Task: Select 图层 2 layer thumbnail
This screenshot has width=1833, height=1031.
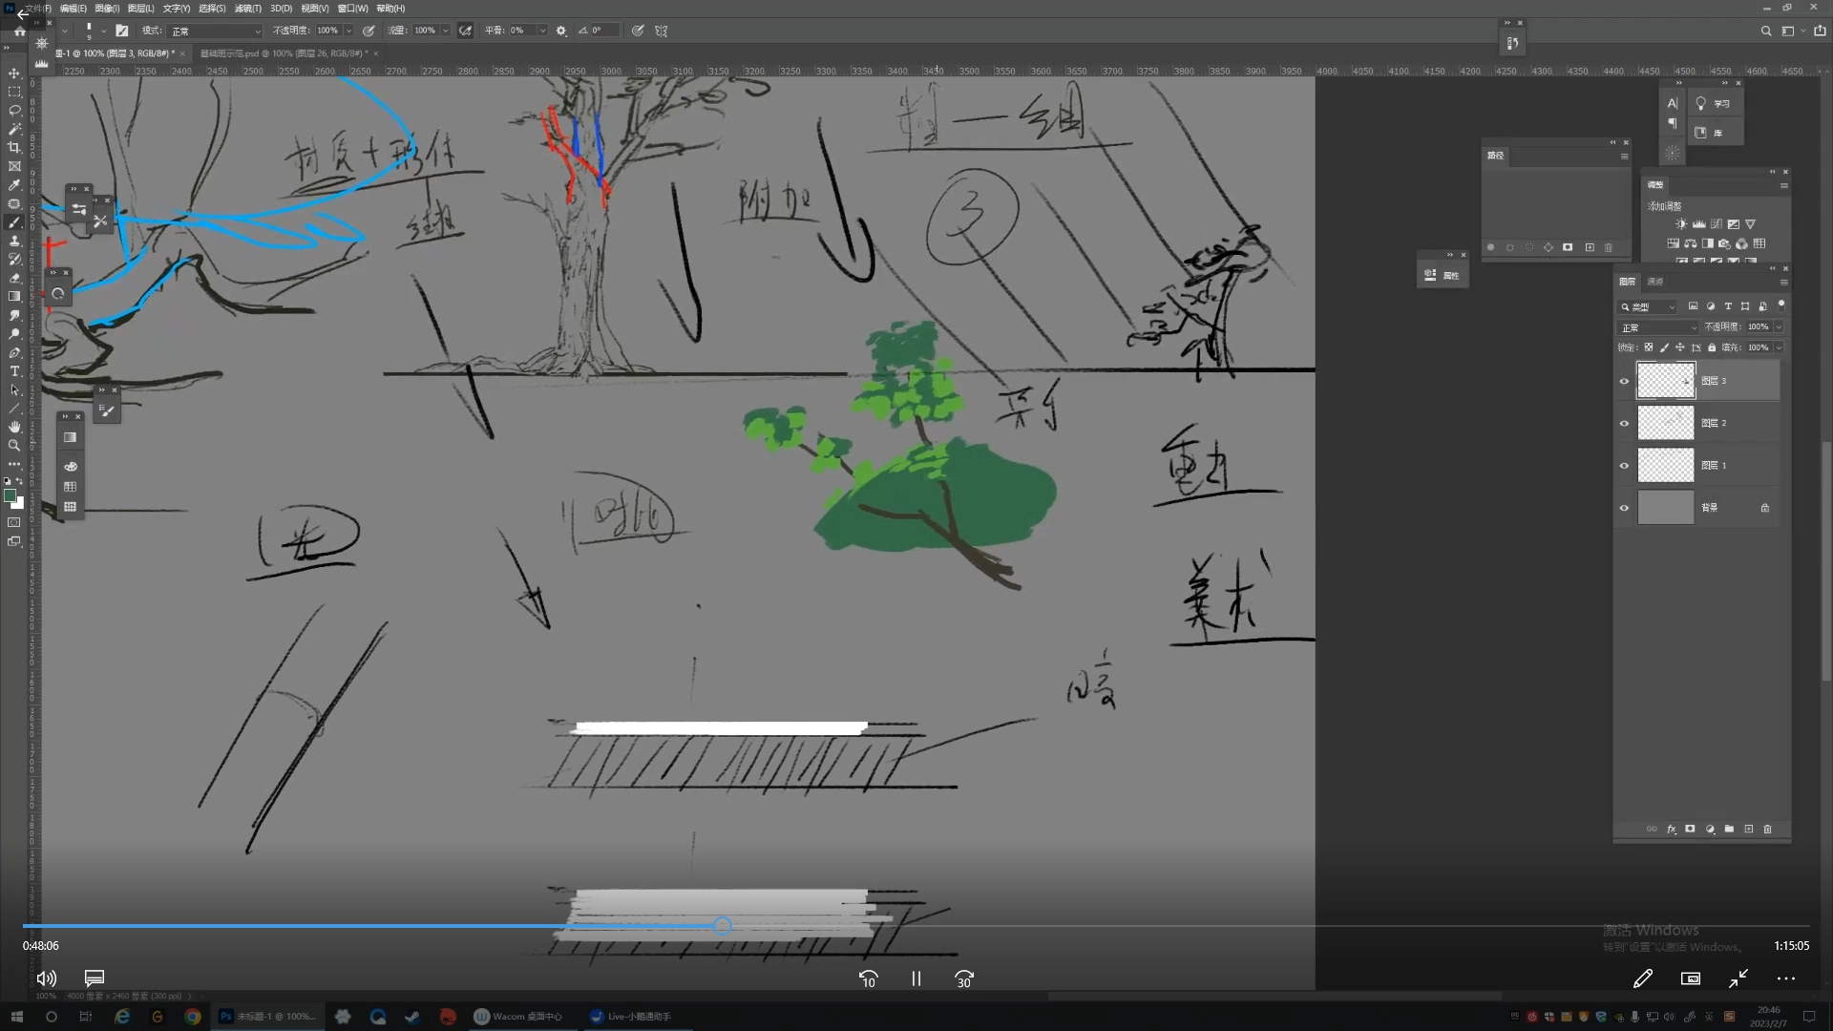Action: click(x=1666, y=423)
